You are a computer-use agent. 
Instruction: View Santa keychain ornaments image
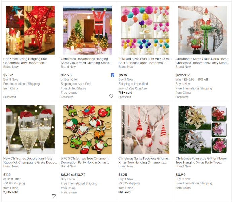click(x=88, y=130)
